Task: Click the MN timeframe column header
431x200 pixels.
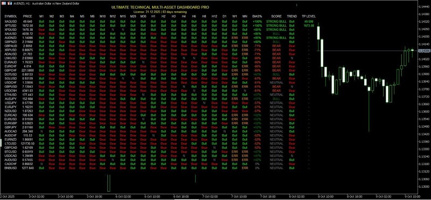Action: 245,17
